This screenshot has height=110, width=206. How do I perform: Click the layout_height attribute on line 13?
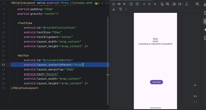coord(53,46)
